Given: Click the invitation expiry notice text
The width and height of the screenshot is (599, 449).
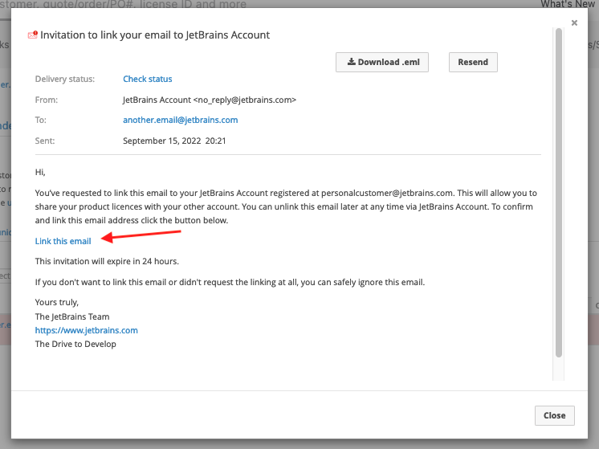Looking at the screenshot, I should (107, 261).
